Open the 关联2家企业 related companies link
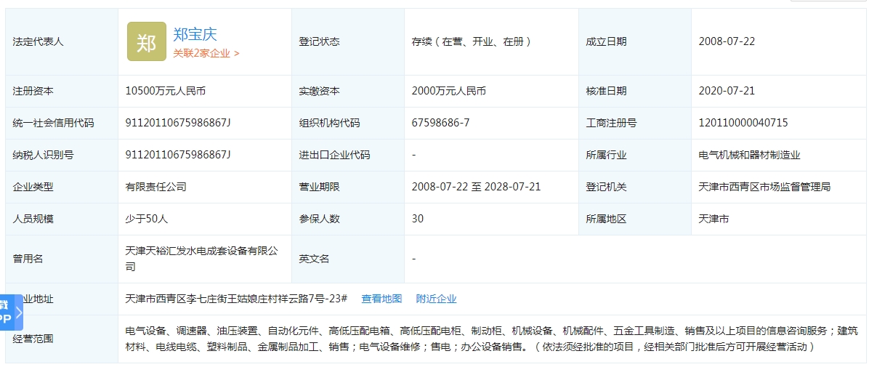Screen dimensions: 869x367 click(x=206, y=53)
